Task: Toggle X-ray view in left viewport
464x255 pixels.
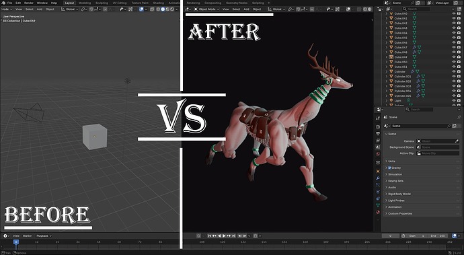Action: [x=152, y=9]
